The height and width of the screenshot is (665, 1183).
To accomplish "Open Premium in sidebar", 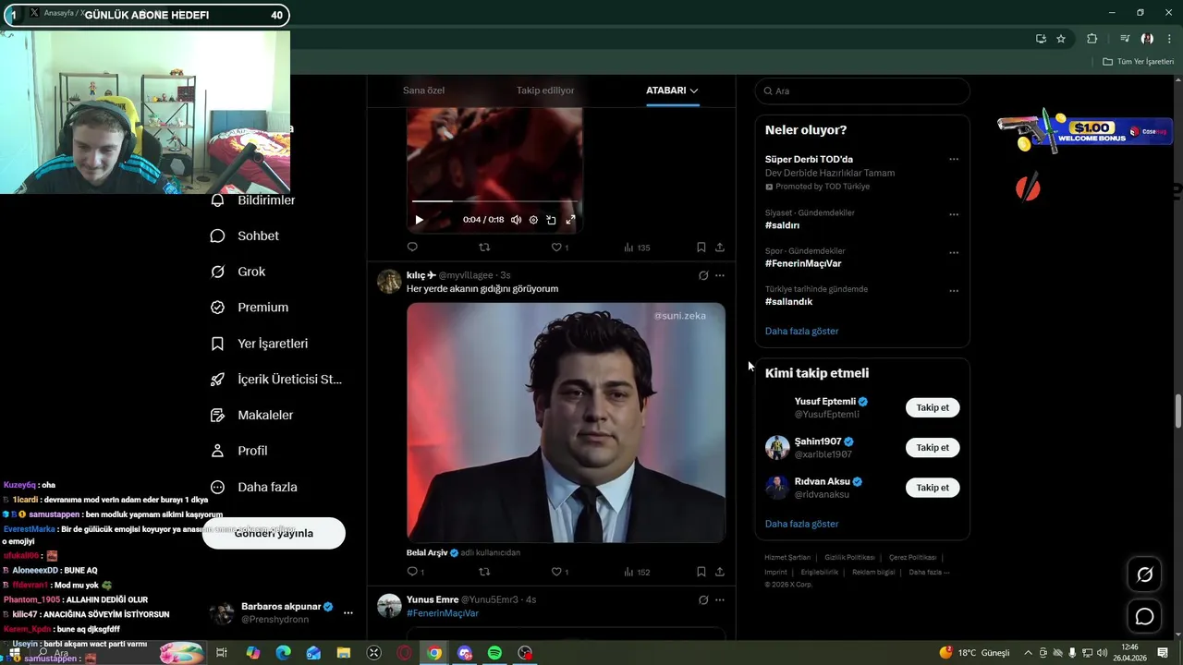I will (x=250, y=308).
